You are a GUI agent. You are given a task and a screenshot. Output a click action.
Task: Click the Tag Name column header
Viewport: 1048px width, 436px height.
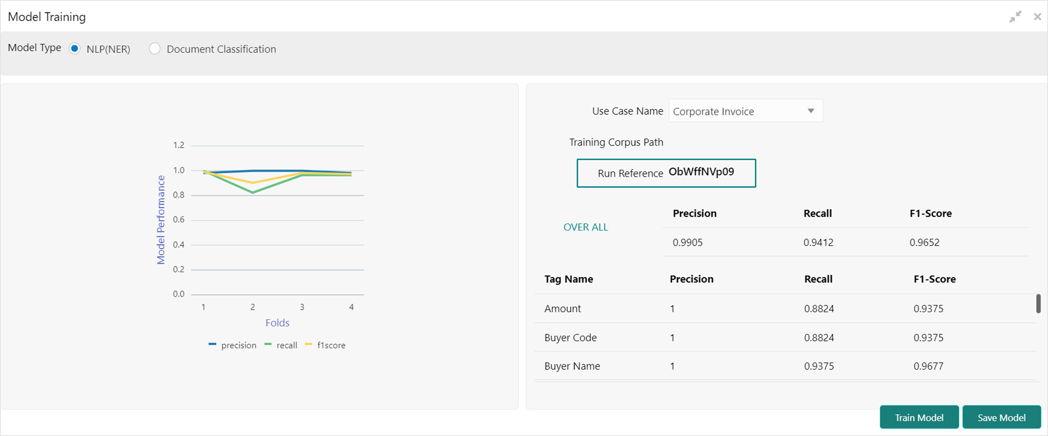click(x=568, y=279)
